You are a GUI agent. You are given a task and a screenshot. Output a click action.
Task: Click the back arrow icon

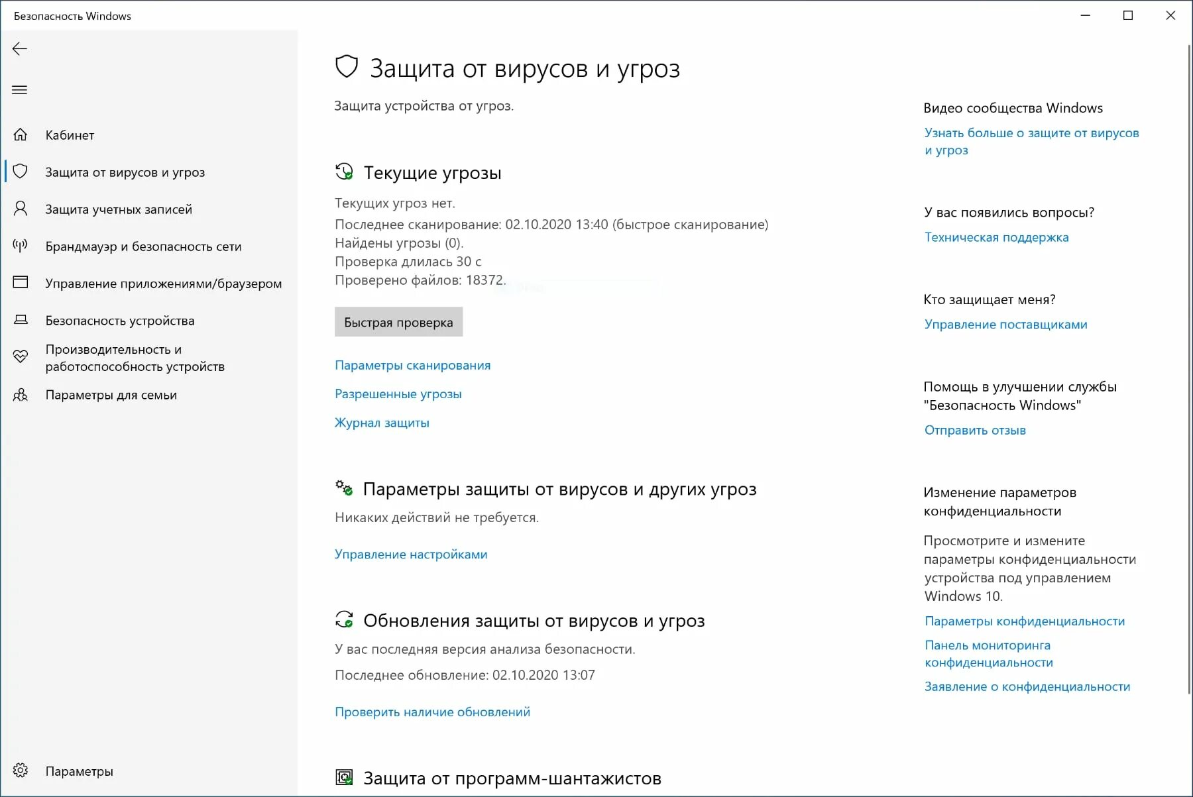20,48
